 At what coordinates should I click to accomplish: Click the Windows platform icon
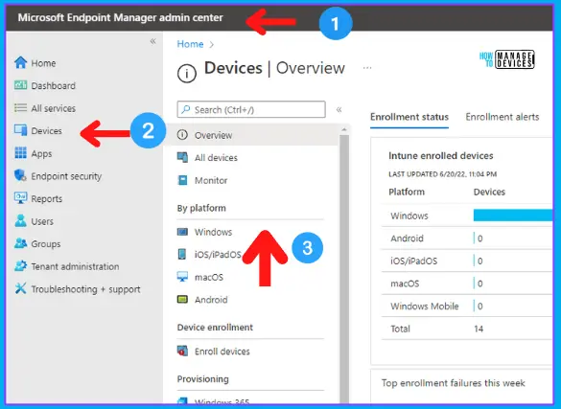[x=182, y=232]
